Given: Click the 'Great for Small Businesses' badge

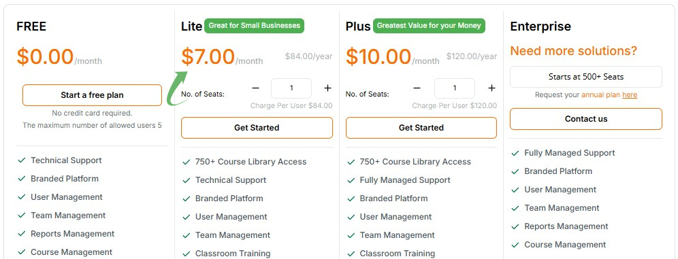Looking at the screenshot, I should click(x=255, y=25).
